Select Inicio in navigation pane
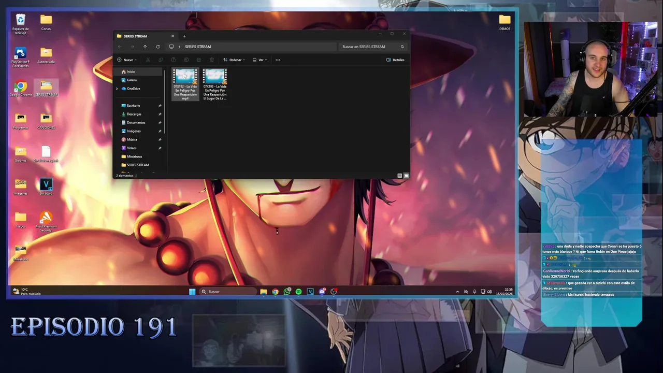This screenshot has width=663, height=373. click(138, 71)
